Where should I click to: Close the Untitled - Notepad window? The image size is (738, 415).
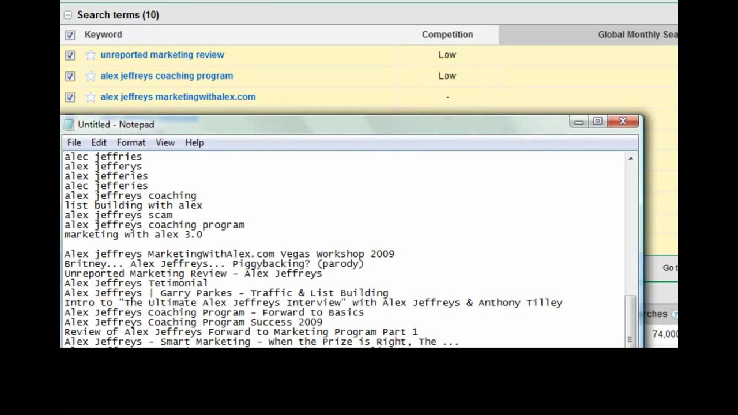pyautogui.click(x=623, y=121)
